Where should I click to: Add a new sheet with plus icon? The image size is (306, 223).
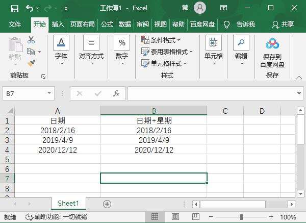click(107, 204)
